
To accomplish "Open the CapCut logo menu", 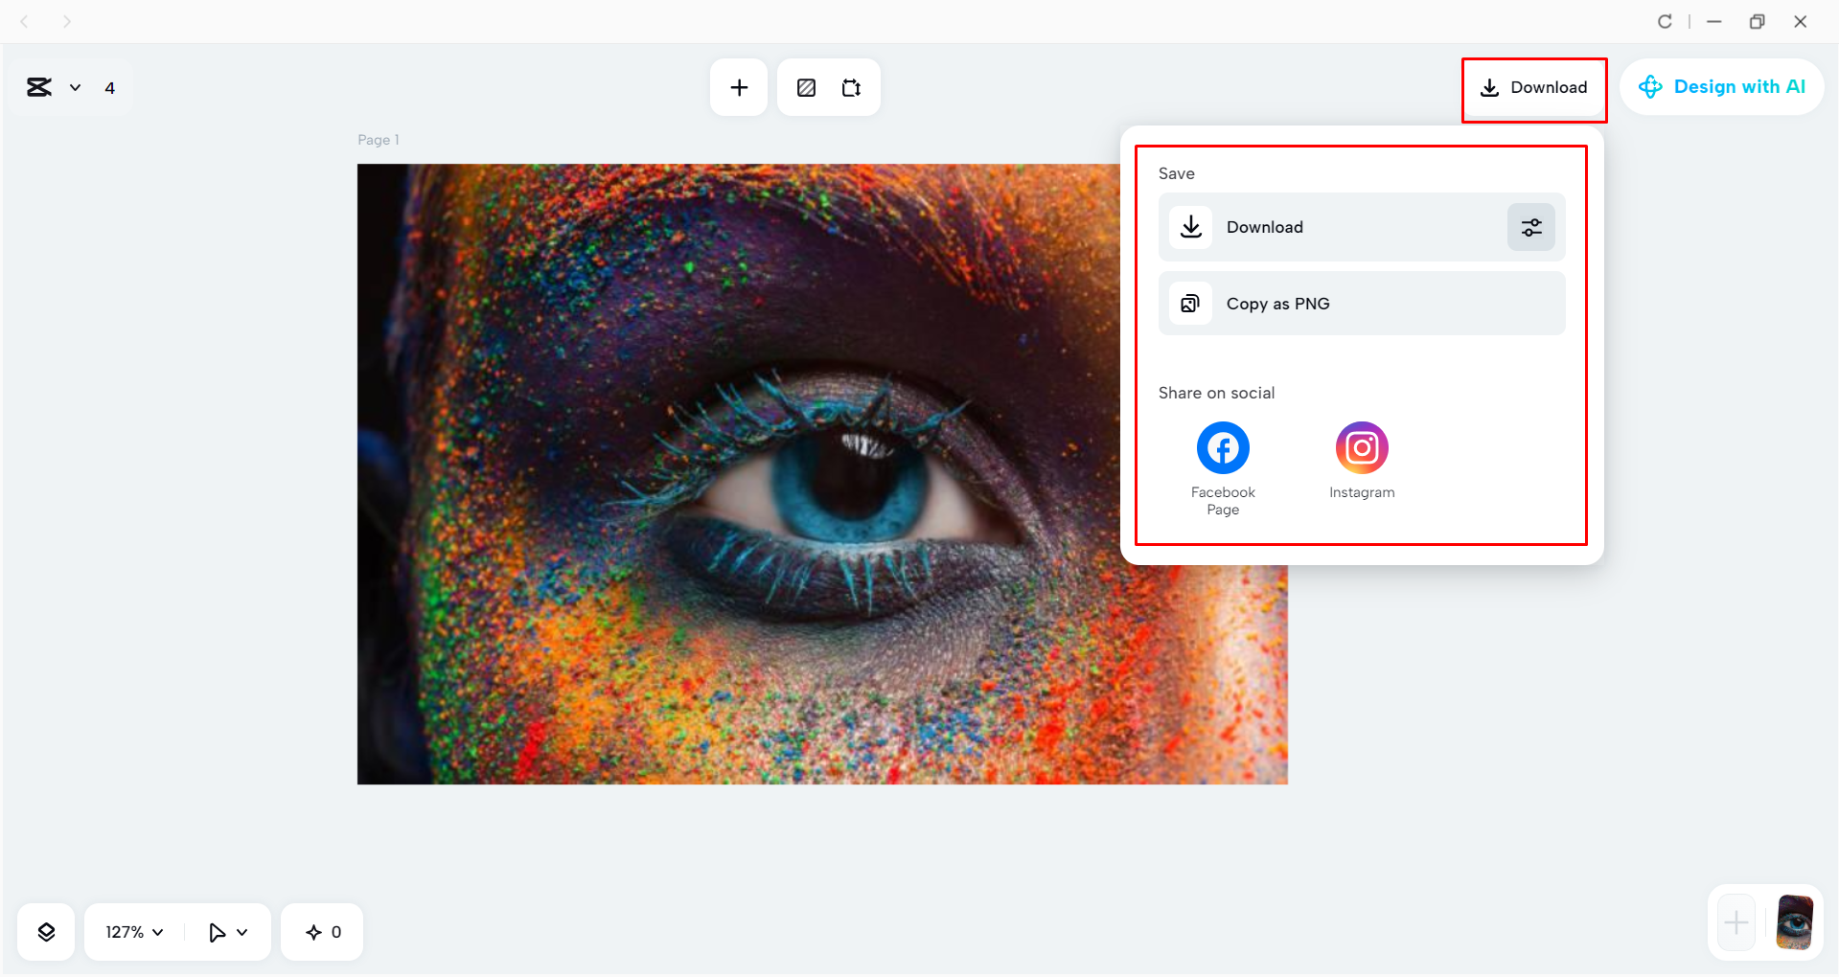I will pos(38,87).
